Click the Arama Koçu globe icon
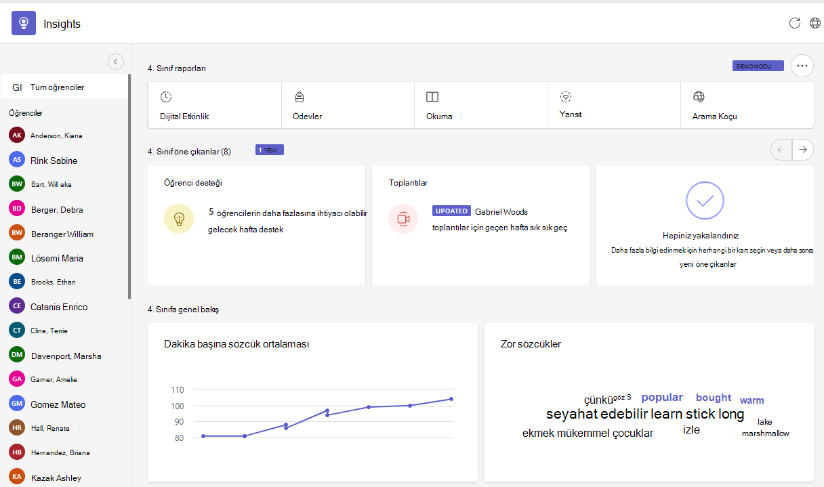Screen dimensions: 824x487 coord(699,97)
